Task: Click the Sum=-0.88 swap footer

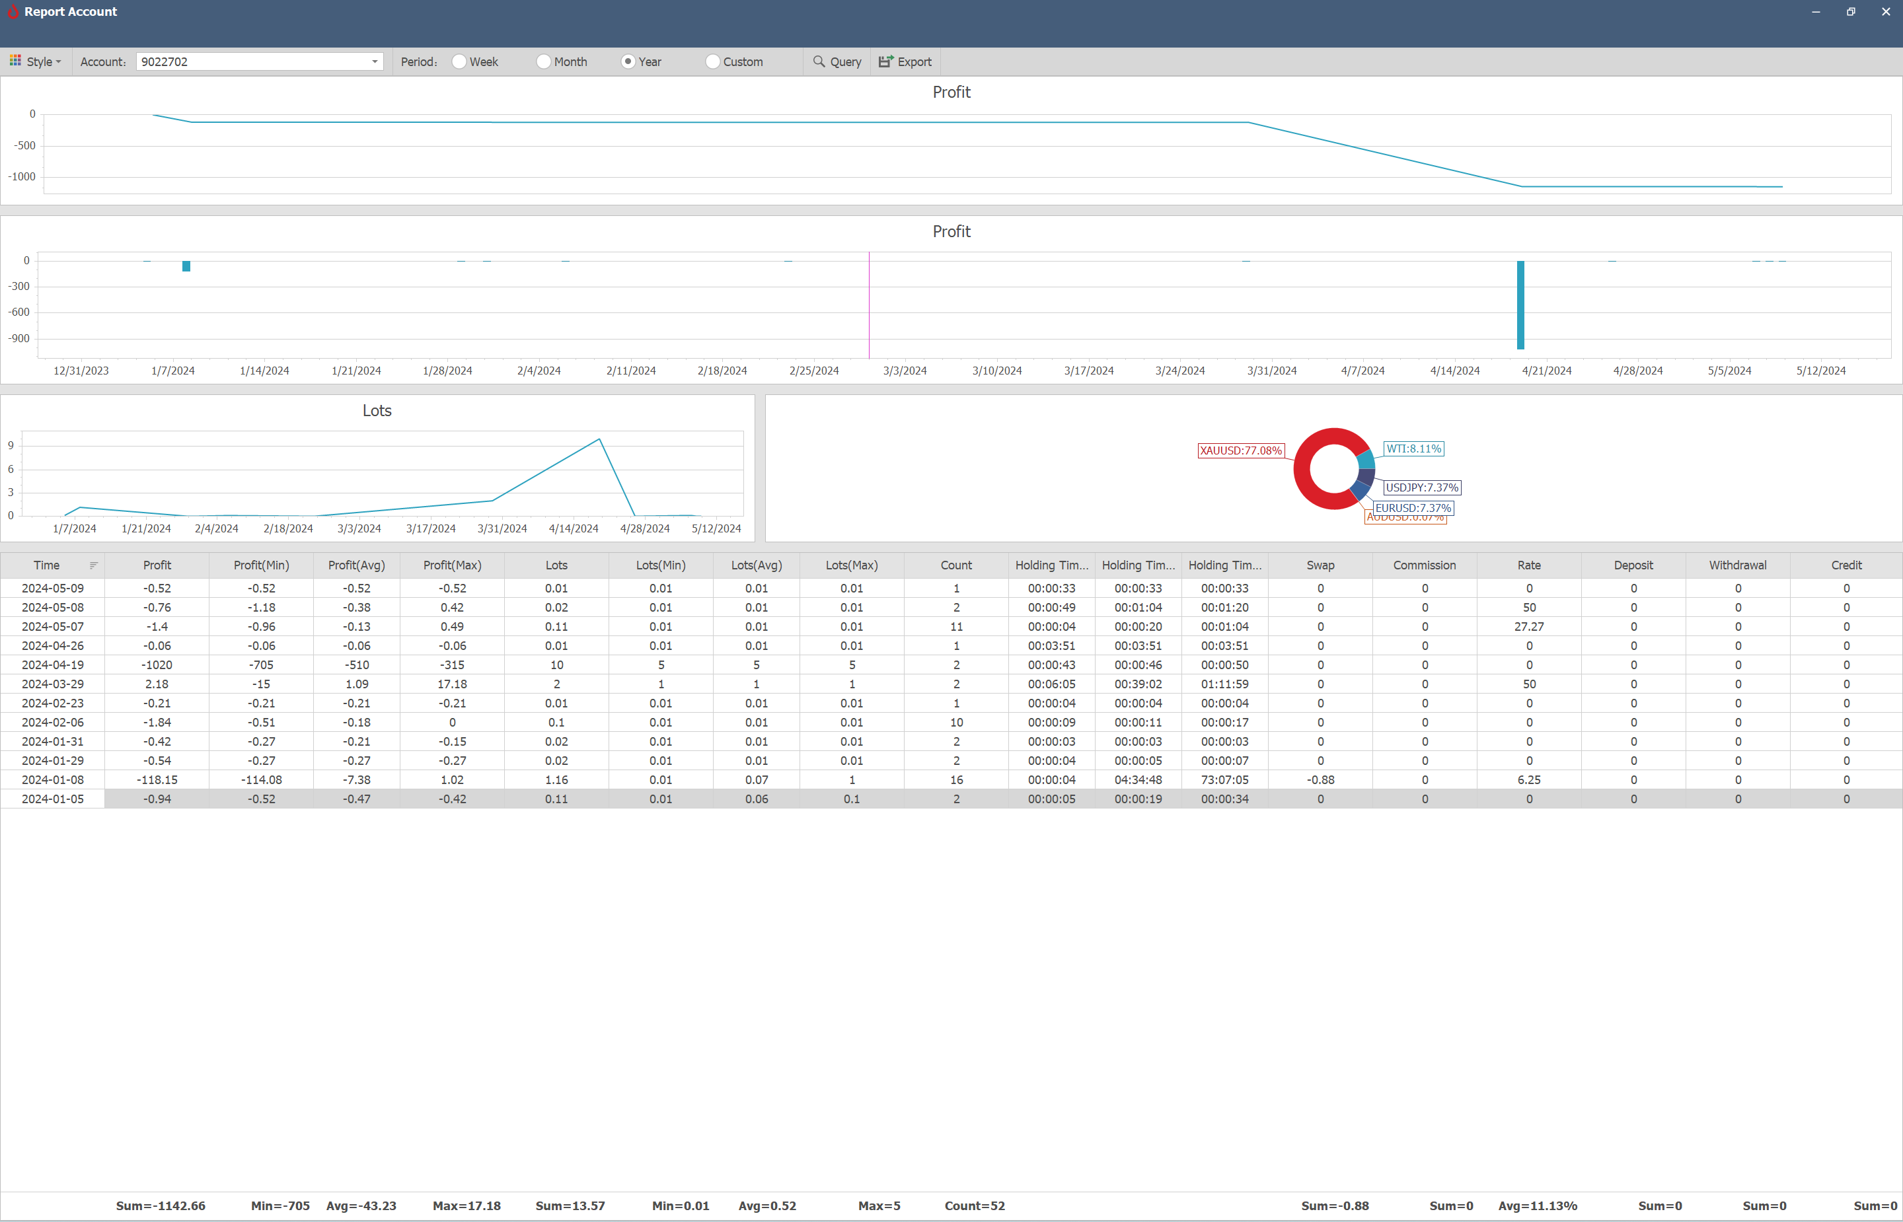Action: (1335, 1205)
